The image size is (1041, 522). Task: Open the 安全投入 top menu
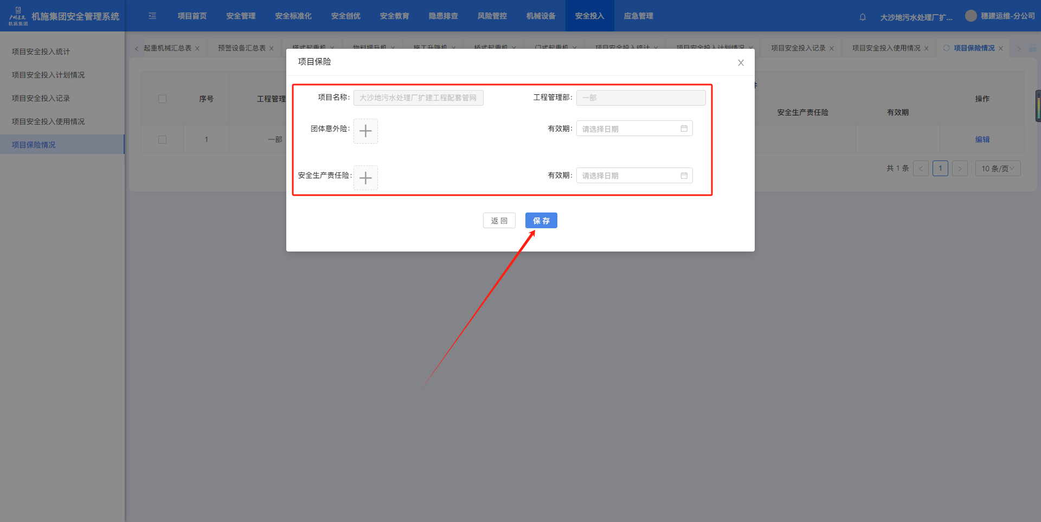click(x=589, y=16)
